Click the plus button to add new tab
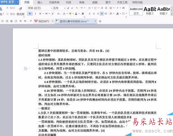Viewport: 173px width, 136px height. tap(100, 21)
